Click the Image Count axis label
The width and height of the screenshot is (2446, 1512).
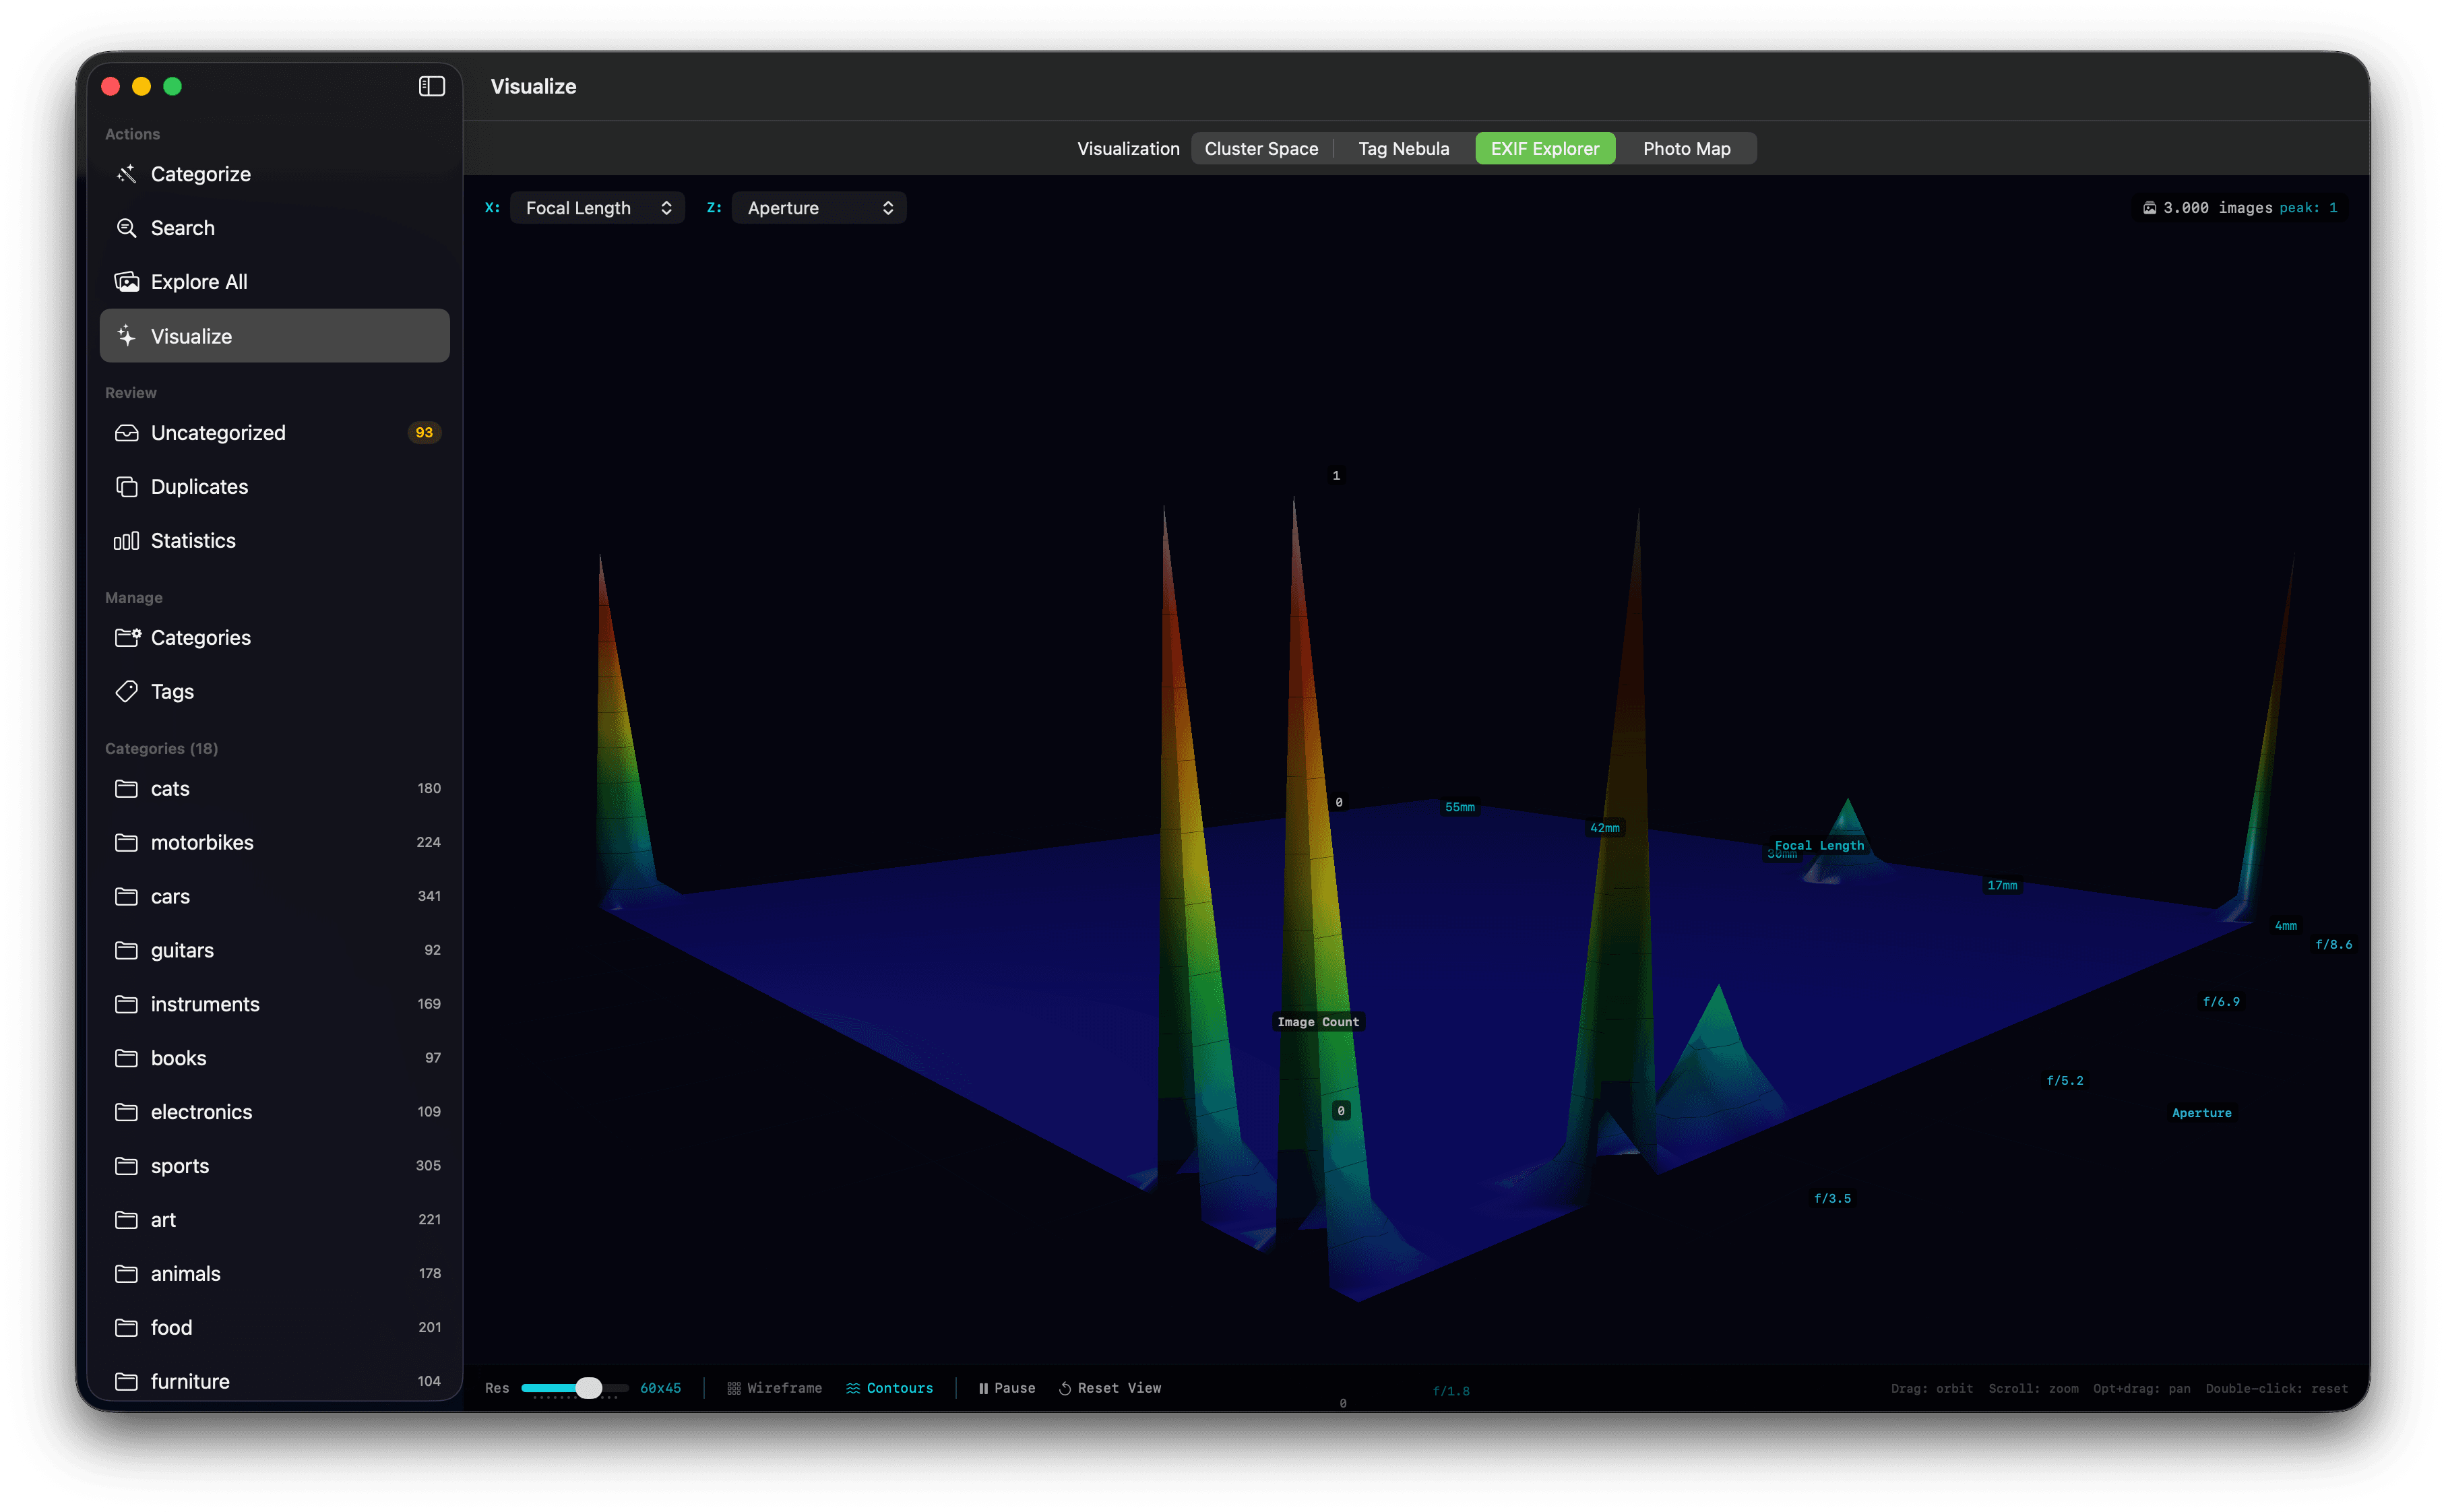[x=1318, y=1022]
